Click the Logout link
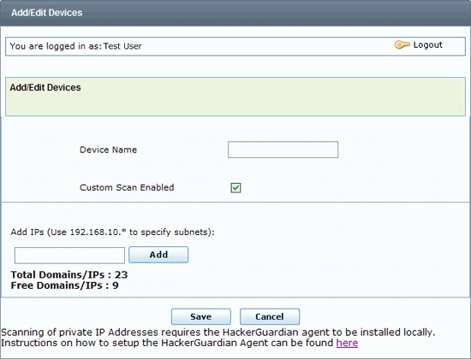471x359 pixels. click(427, 45)
